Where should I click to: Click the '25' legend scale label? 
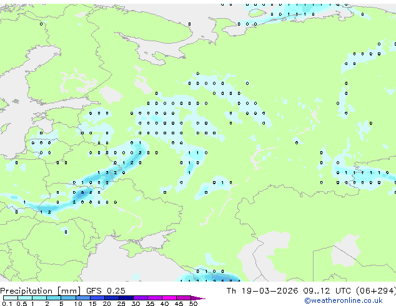121,304
